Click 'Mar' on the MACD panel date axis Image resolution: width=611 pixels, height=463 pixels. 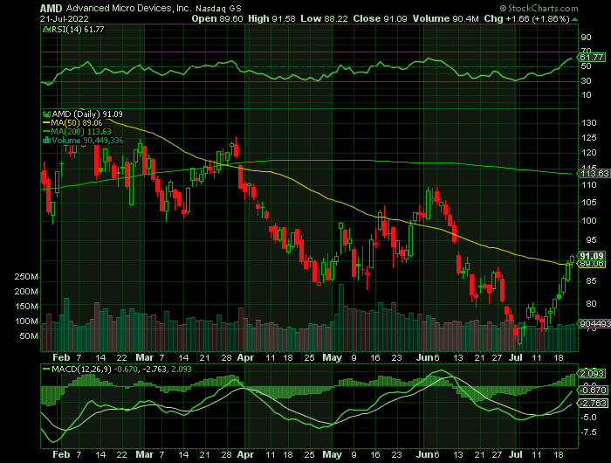pyautogui.click(x=144, y=454)
